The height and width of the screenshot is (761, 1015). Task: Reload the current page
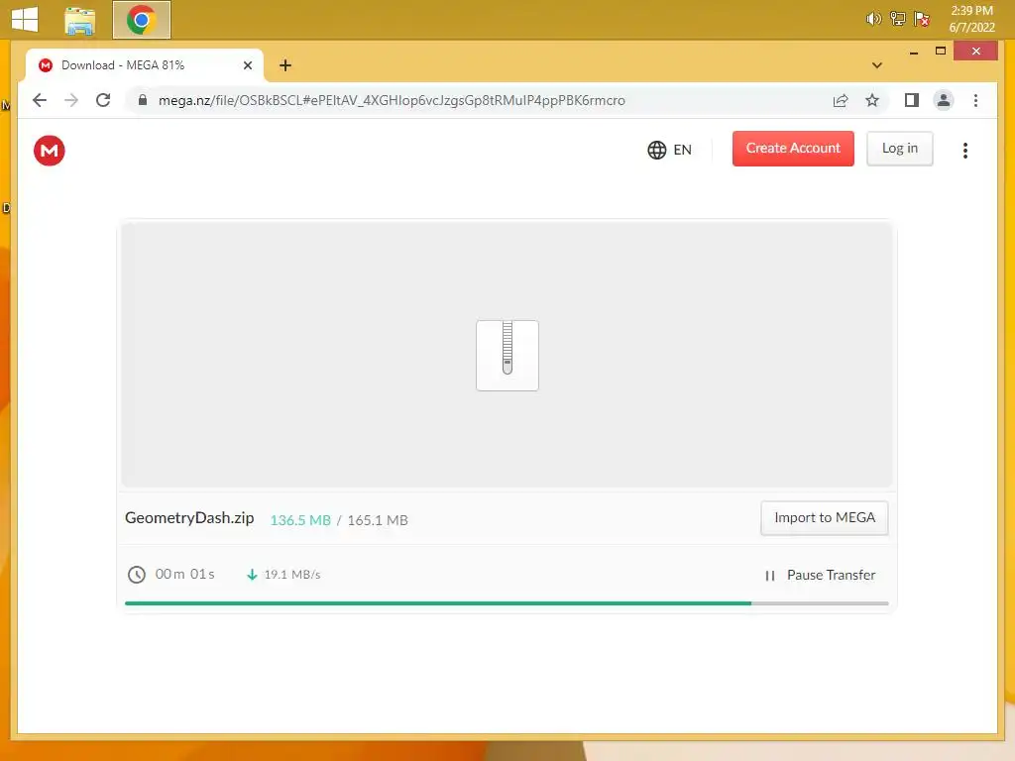tap(103, 100)
